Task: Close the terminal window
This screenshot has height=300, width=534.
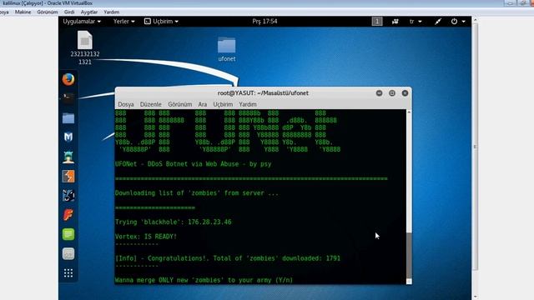Action: pyautogui.click(x=405, y=93)
